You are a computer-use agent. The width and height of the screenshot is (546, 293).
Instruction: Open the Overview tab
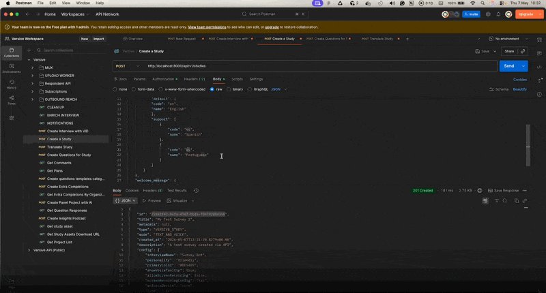click(x=132, y=39)
